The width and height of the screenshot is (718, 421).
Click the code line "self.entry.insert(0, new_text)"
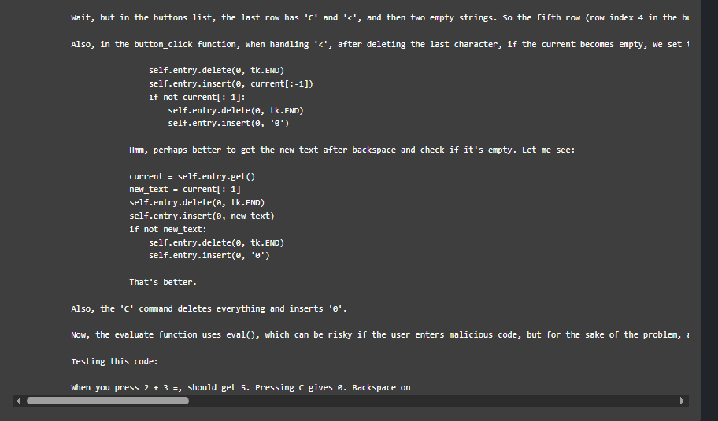[202, 216]
